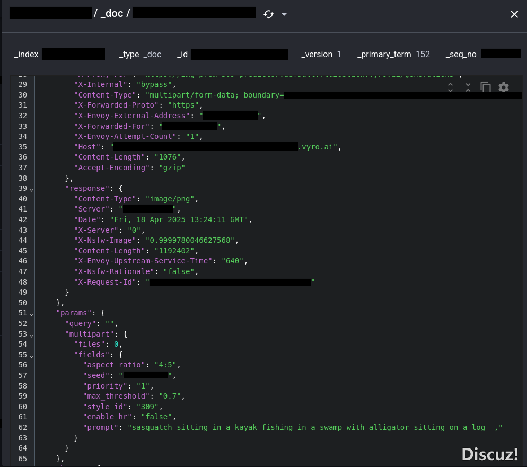
Task: Click the refresh document icon
Action: (269, 14)
